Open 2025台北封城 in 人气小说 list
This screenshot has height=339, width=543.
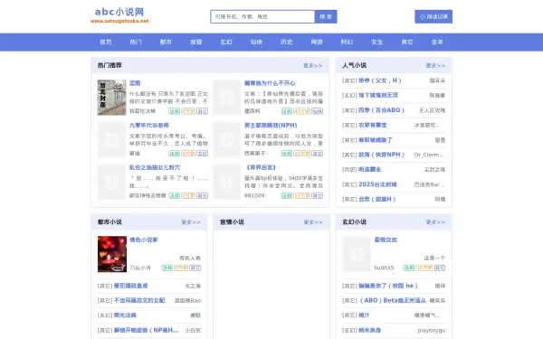(x=377, y=184)
